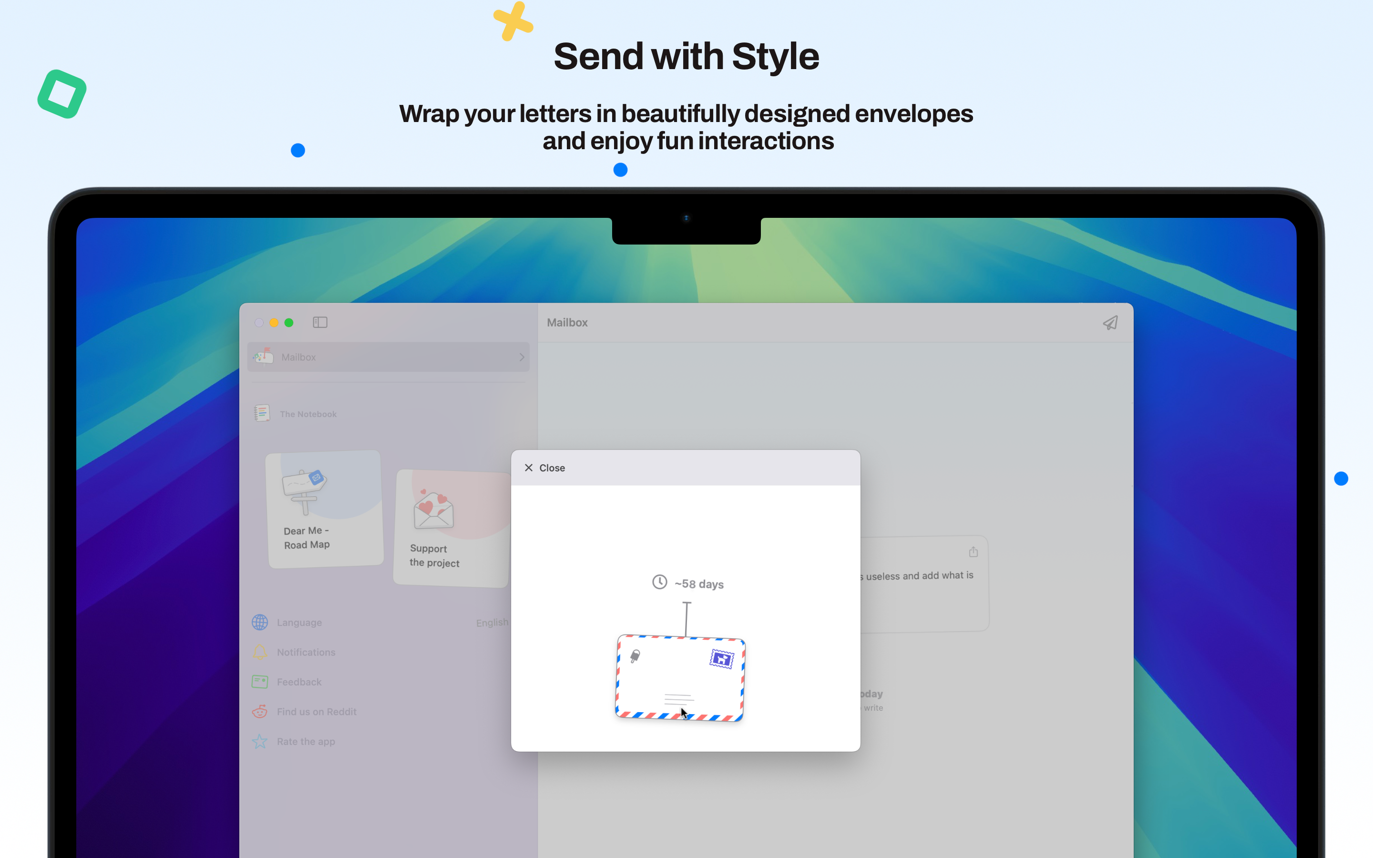Open the Dear Me - Road Map card
1373x858 pixels.
pyautogui.click(x=325, y=509)
